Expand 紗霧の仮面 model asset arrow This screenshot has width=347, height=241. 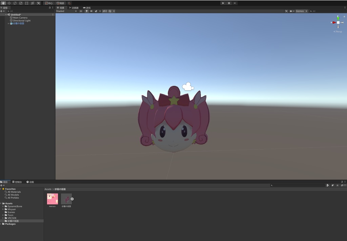[72, 199]
